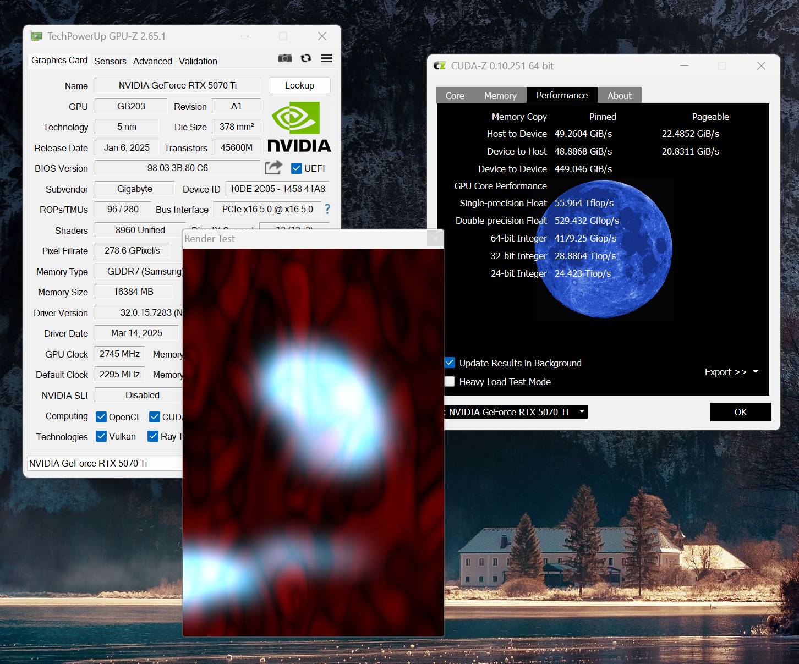The height and width of the screenshot is (664, 799).
Task: Click the Memory Size field showing 16384 MB
Action: click(134, 292)
